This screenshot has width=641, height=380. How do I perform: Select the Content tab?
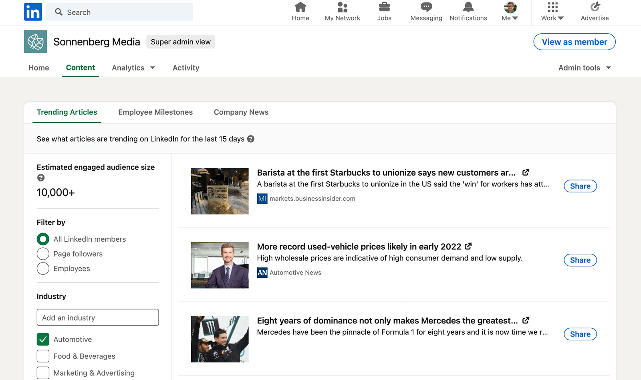click(80, 68)
